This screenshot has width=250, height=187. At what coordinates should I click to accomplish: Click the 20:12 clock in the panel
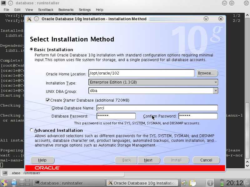[x=234, y=183]
